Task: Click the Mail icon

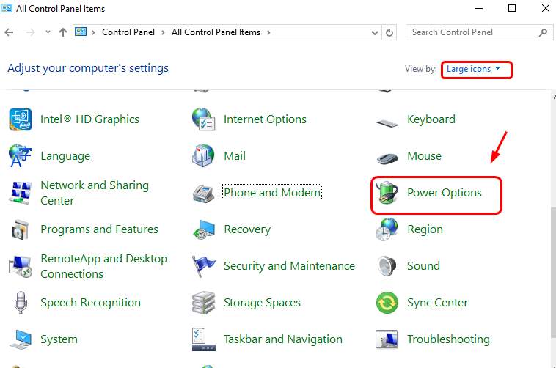Action: pos(203,156)
